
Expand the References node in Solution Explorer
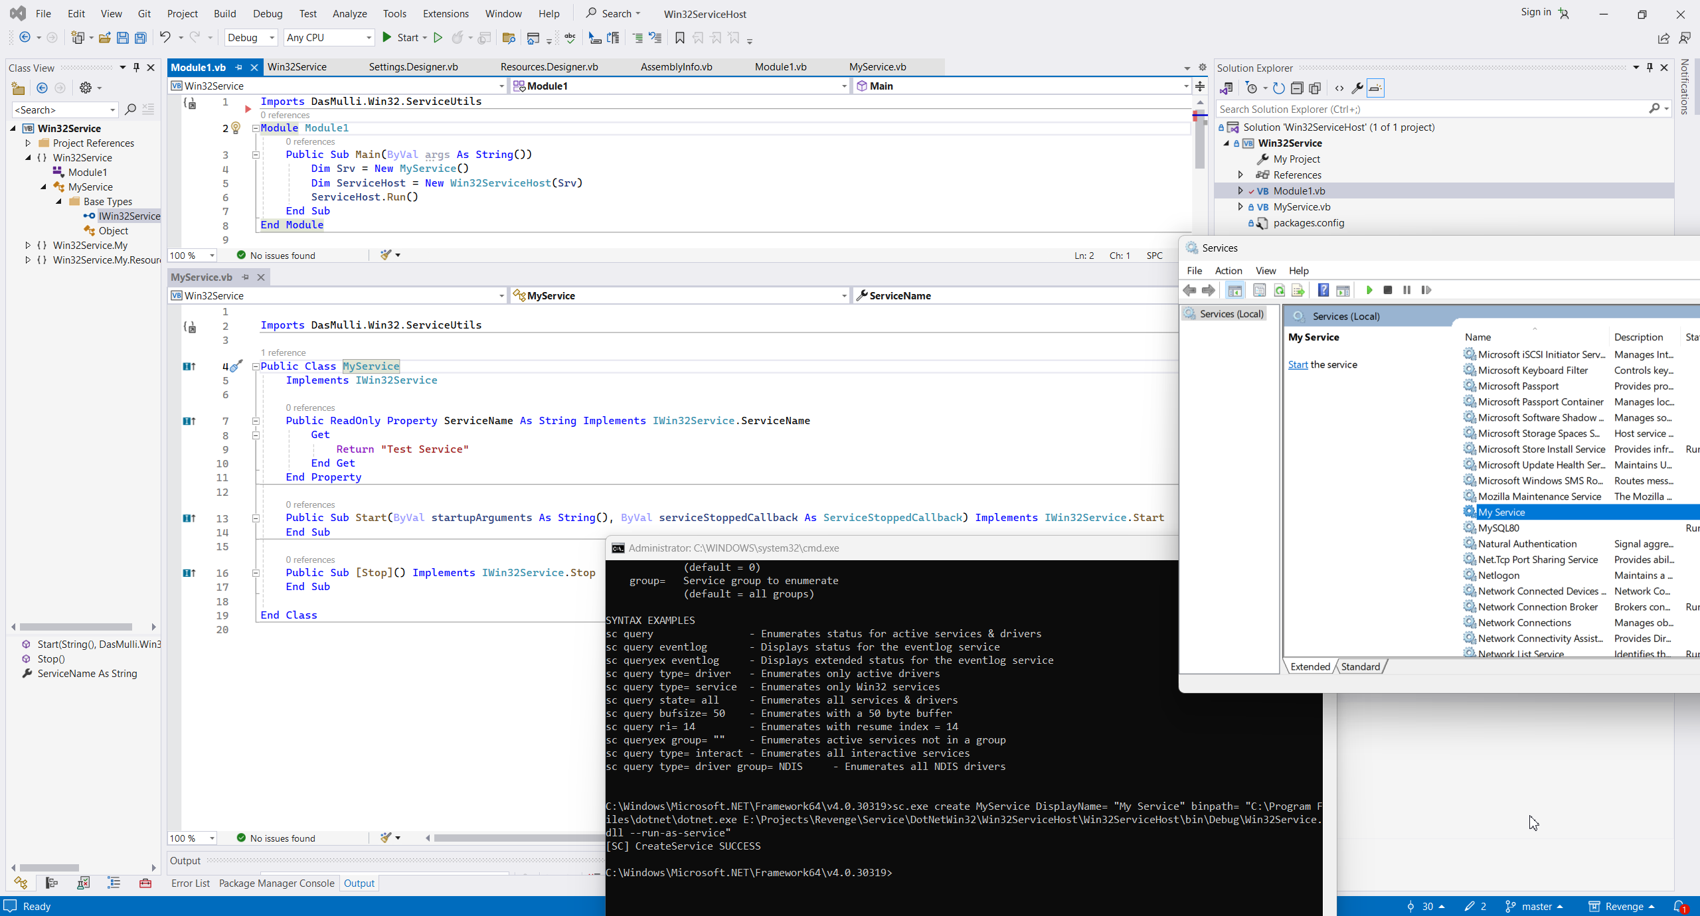tap(1240, 175)
